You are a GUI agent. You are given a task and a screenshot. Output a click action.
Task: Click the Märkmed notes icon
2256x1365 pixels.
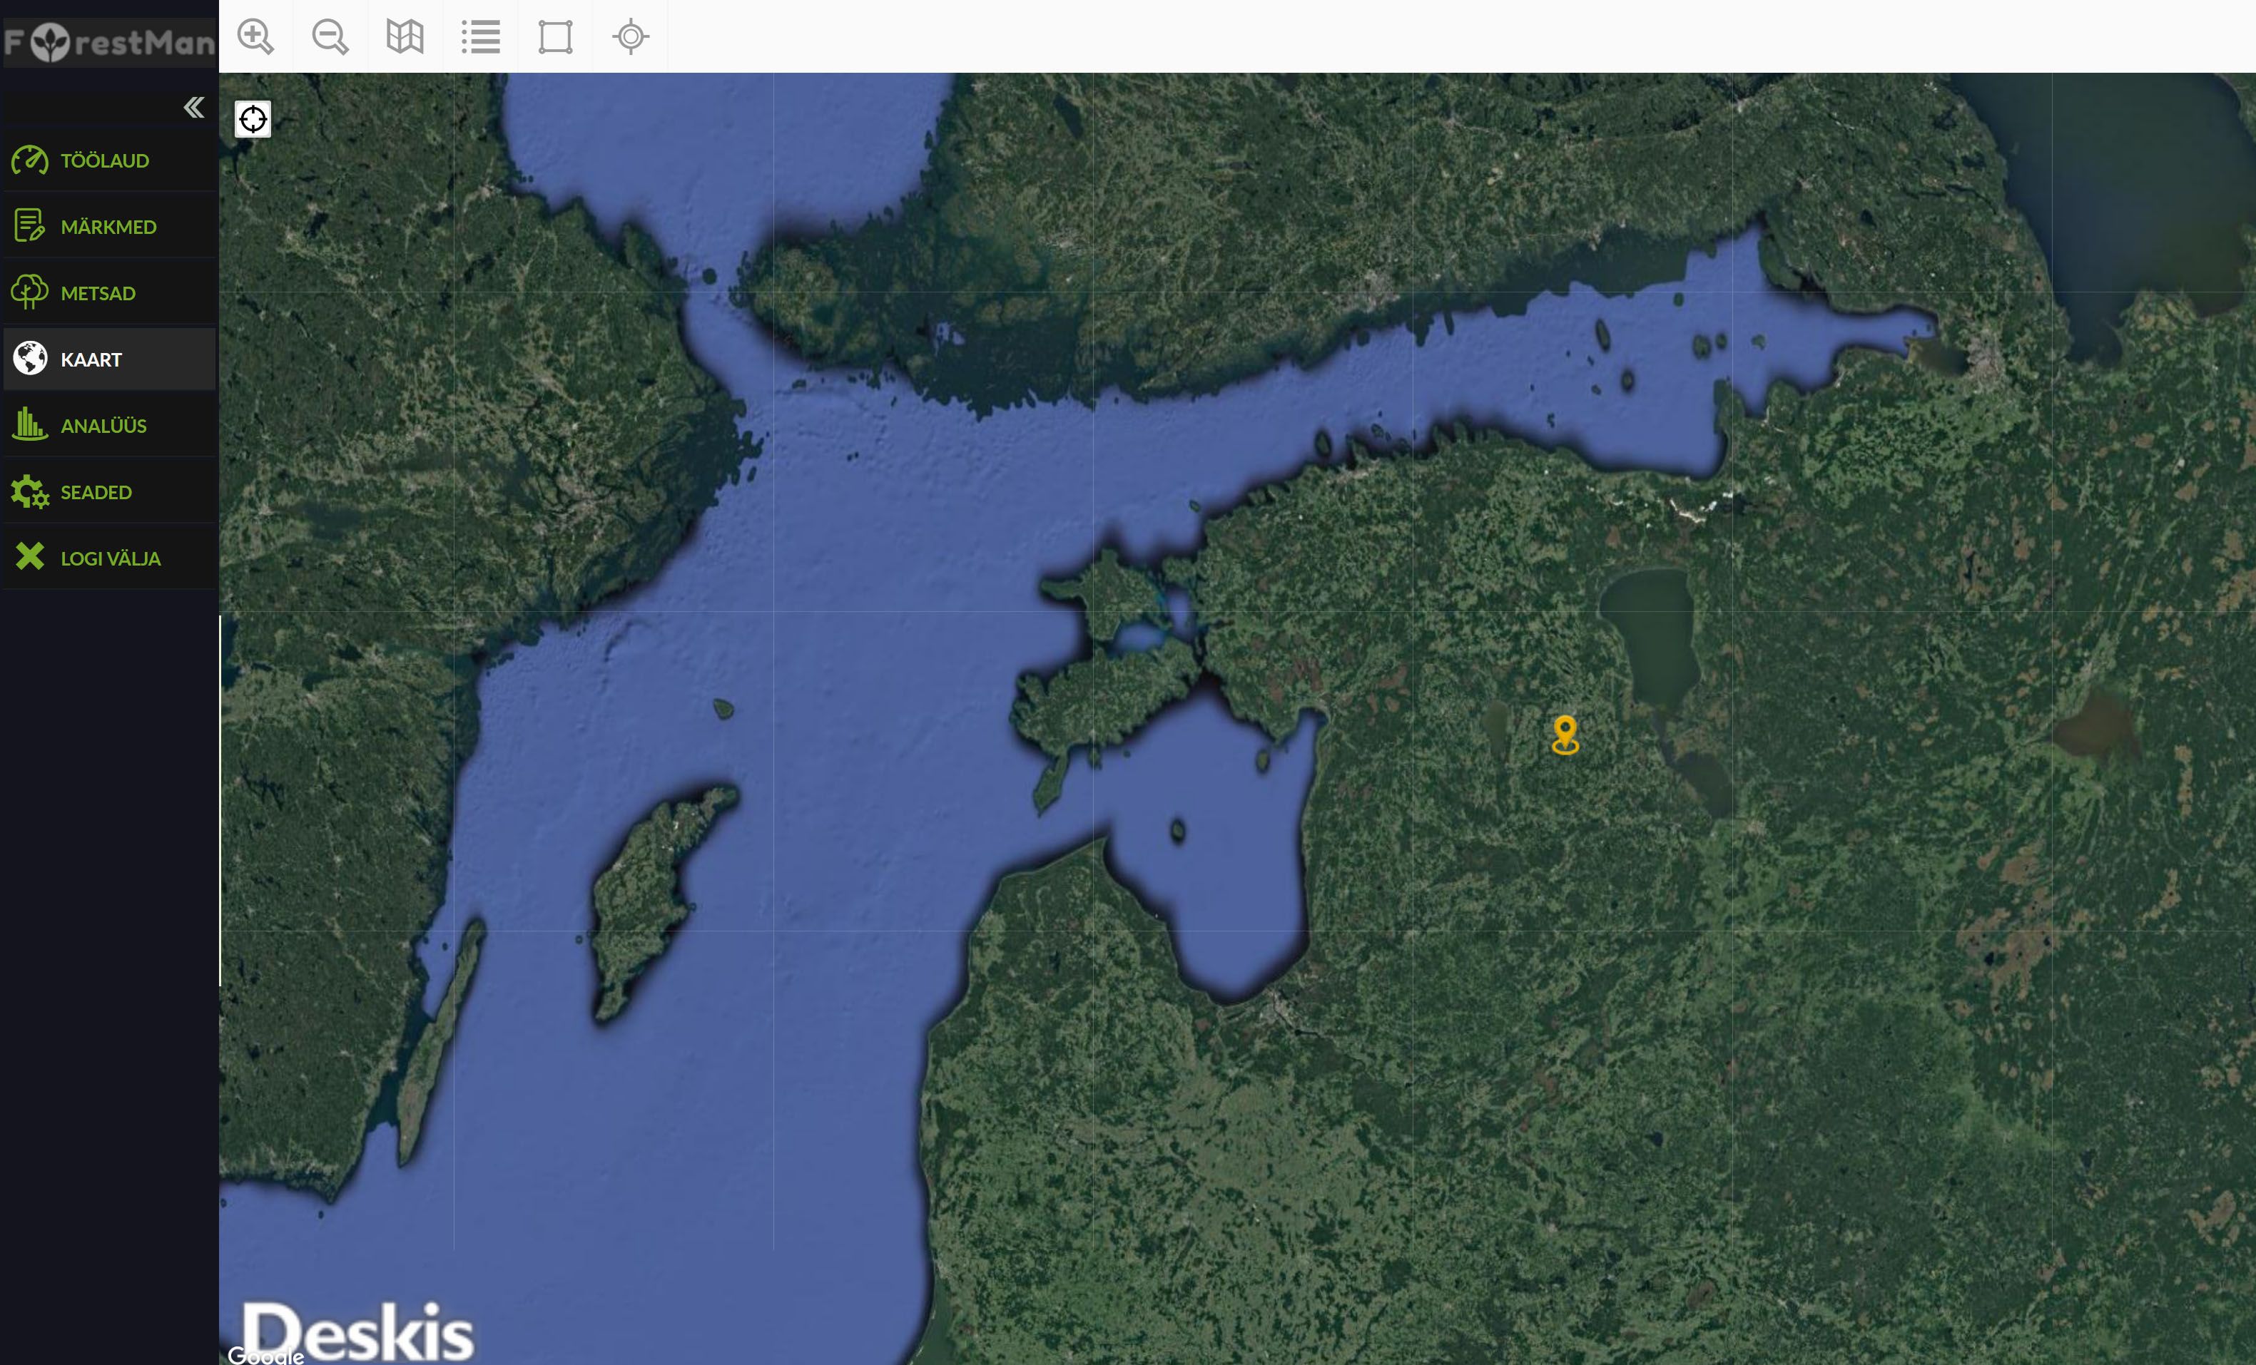tap(29, 225)
